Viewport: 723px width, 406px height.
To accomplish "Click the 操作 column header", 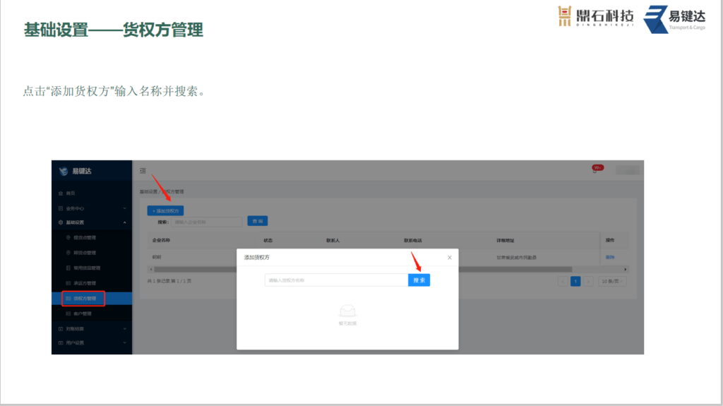I will pos(610,240).
